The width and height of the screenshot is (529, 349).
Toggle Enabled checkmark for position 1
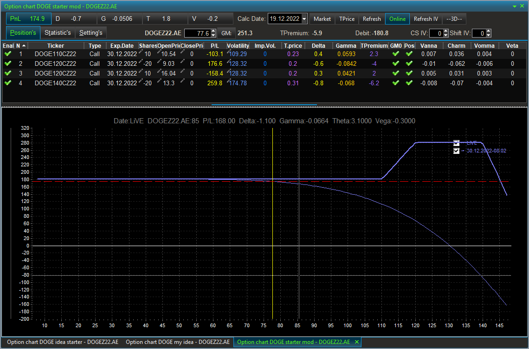pyautogui.click(x=8, y=54)
